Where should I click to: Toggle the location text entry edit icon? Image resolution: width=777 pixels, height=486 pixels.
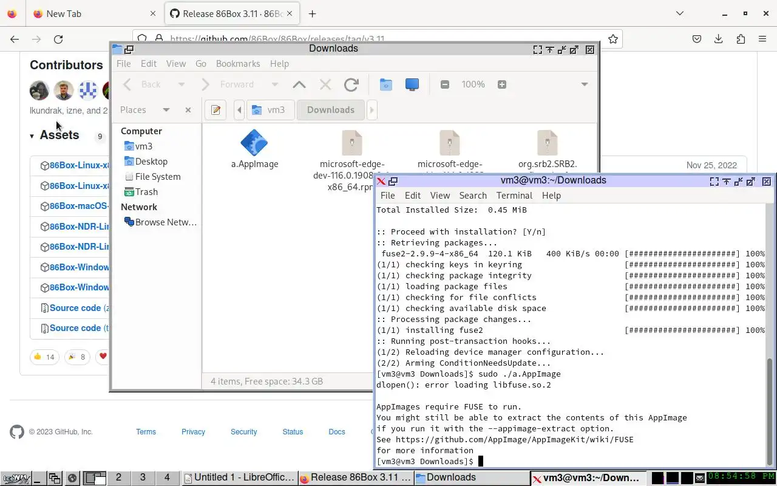pyautogui.click(x=215, y=110)
